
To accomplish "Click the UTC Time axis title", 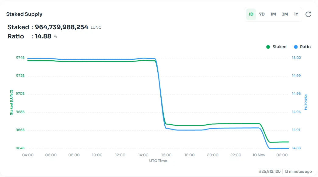I will [158, 161].
